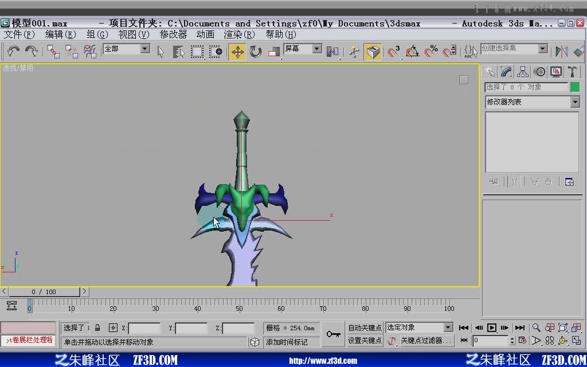
Task: Toggle the 自动关键点 Auto Key button
Action: pos(365,328)
